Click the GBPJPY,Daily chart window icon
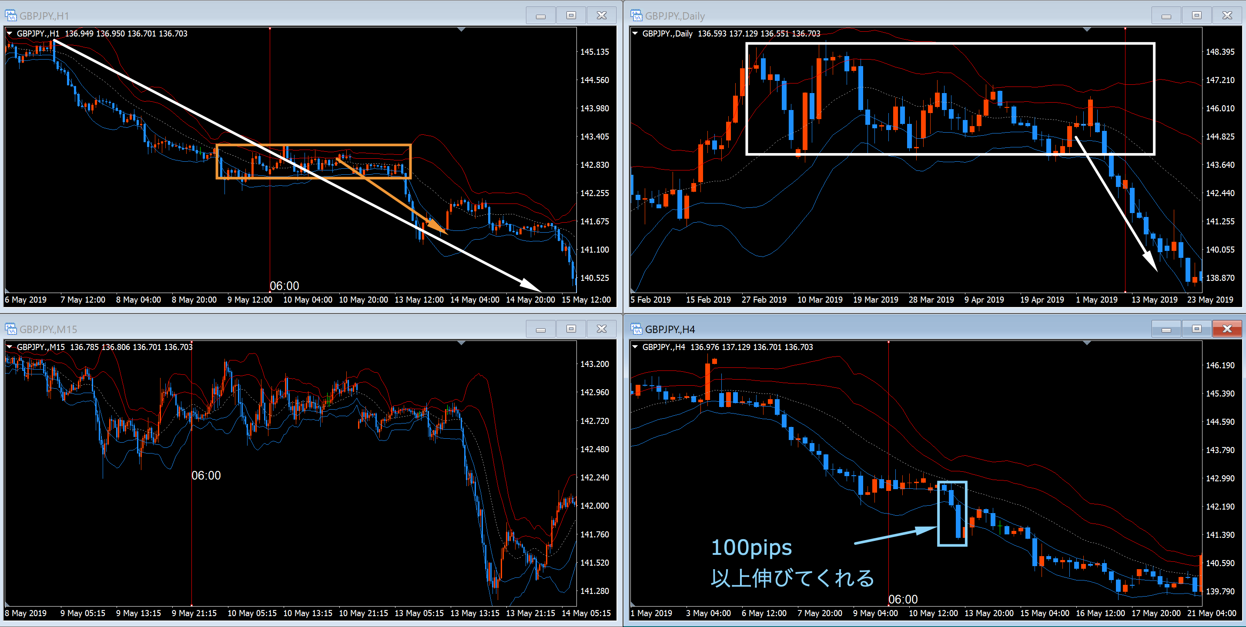Image resolution: width=1246 pixels, height=627 pixels. click(x=636, y=16)
